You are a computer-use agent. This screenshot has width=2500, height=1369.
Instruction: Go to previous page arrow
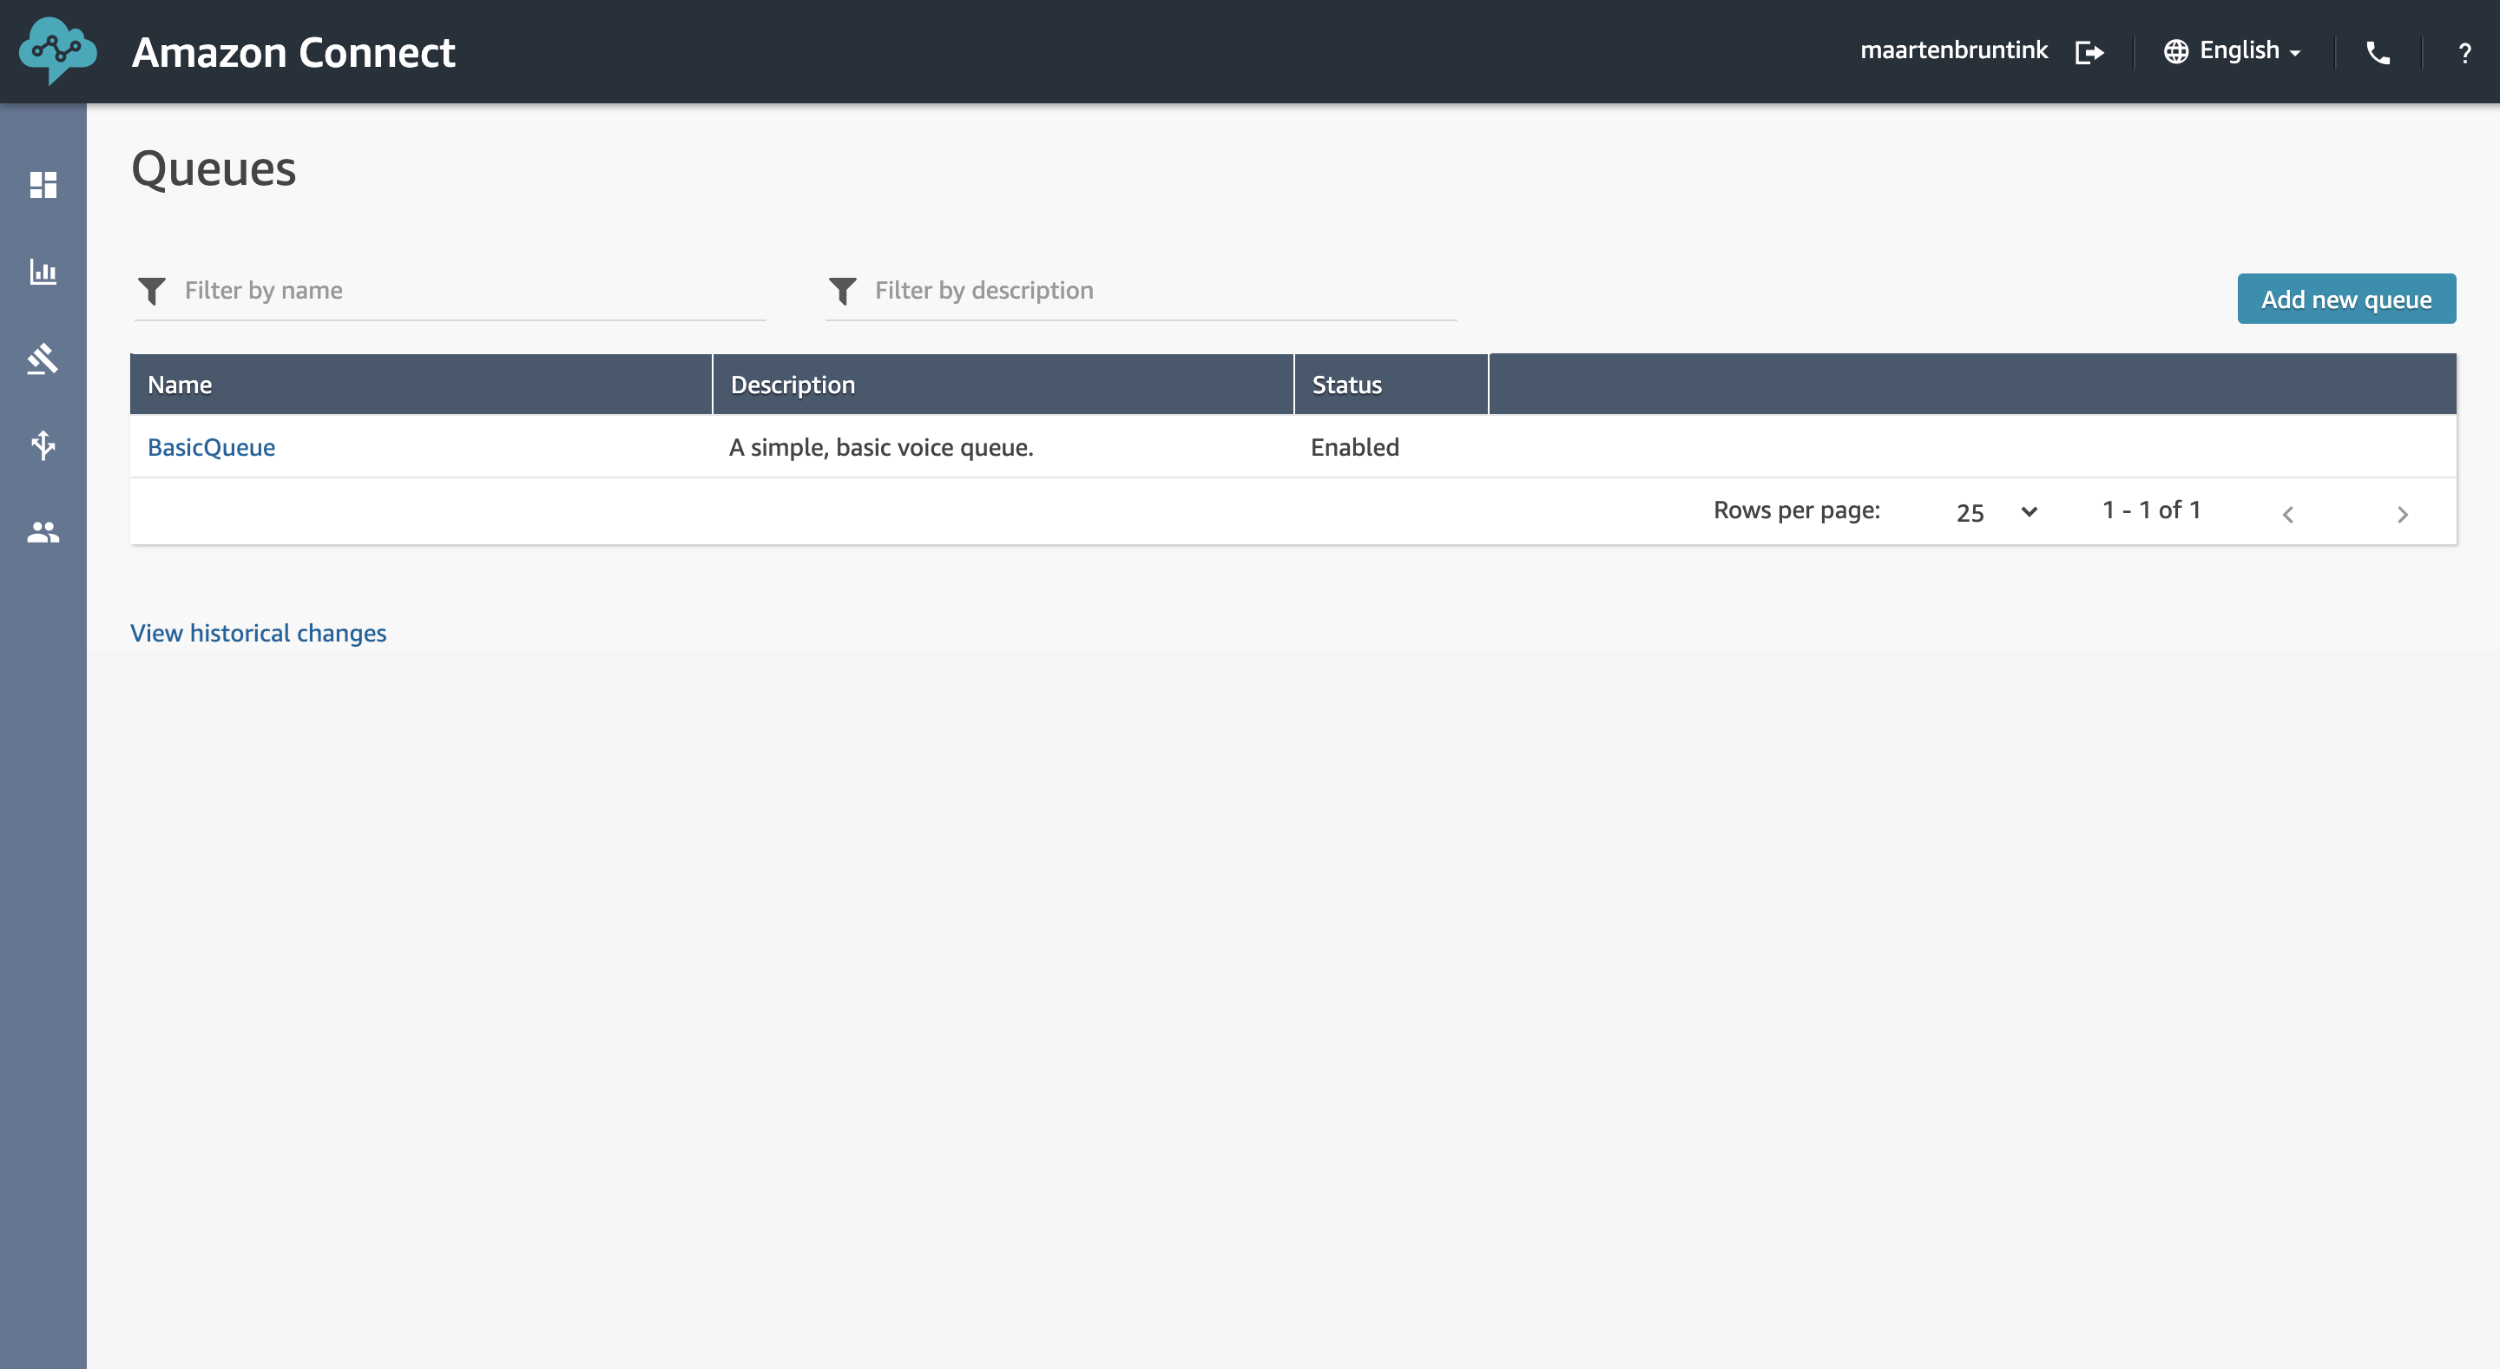(2287, 514)
